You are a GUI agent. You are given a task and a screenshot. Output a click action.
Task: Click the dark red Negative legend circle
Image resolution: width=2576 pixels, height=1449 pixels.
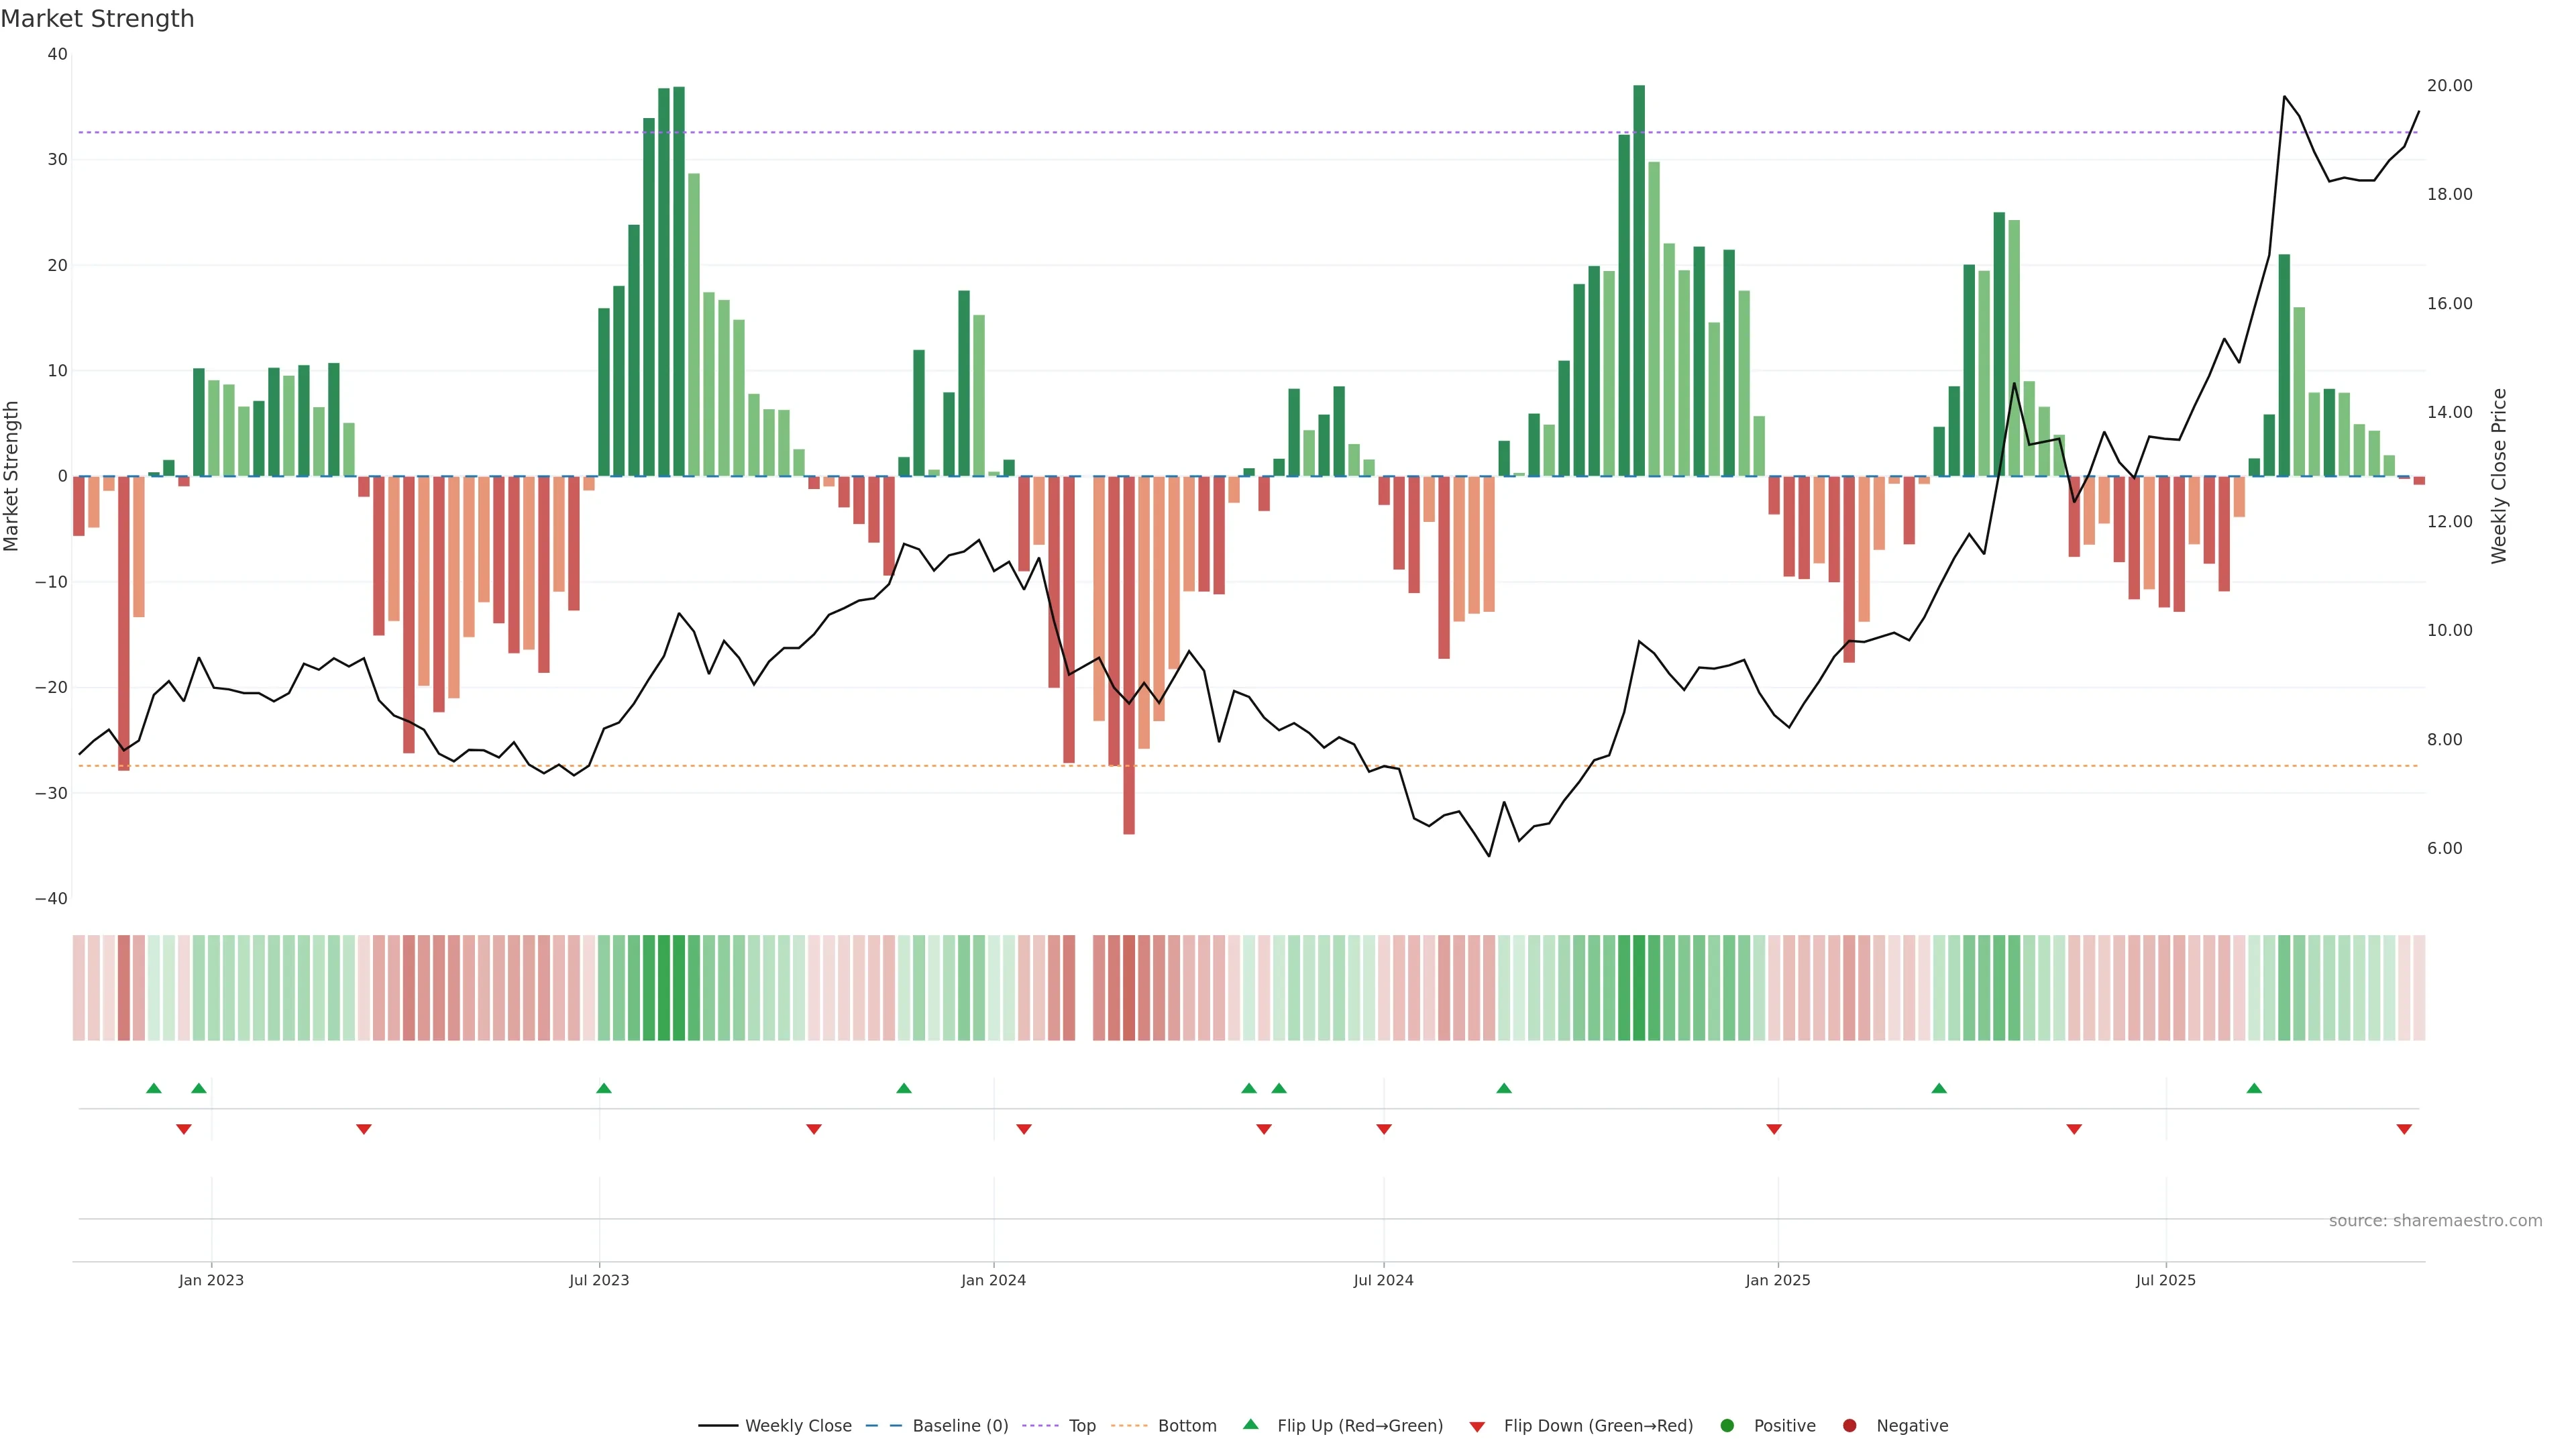(x=1849, y=1426)
